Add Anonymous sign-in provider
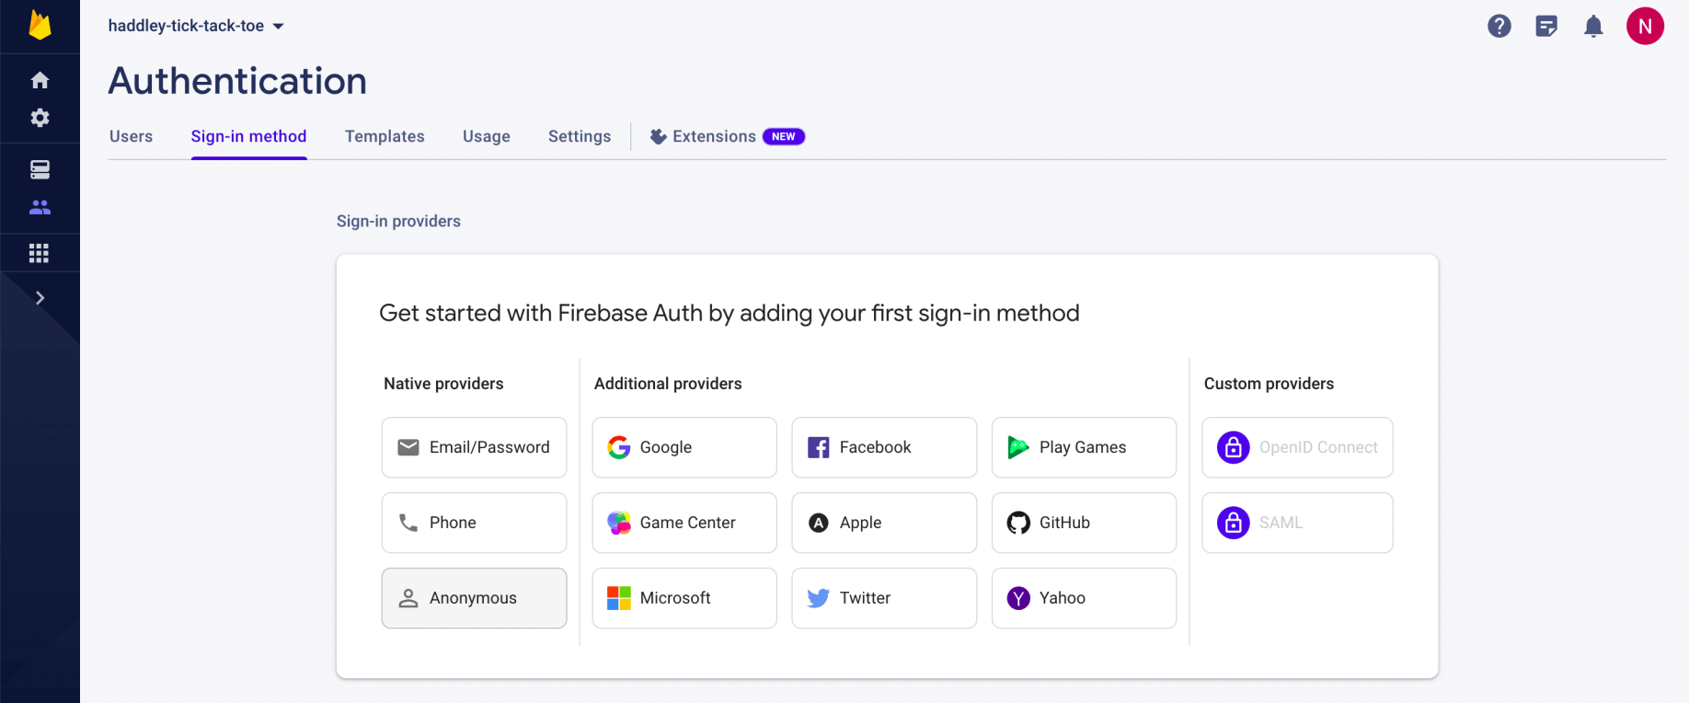Viewport: 1689px width, 703px height. [474, 598]
